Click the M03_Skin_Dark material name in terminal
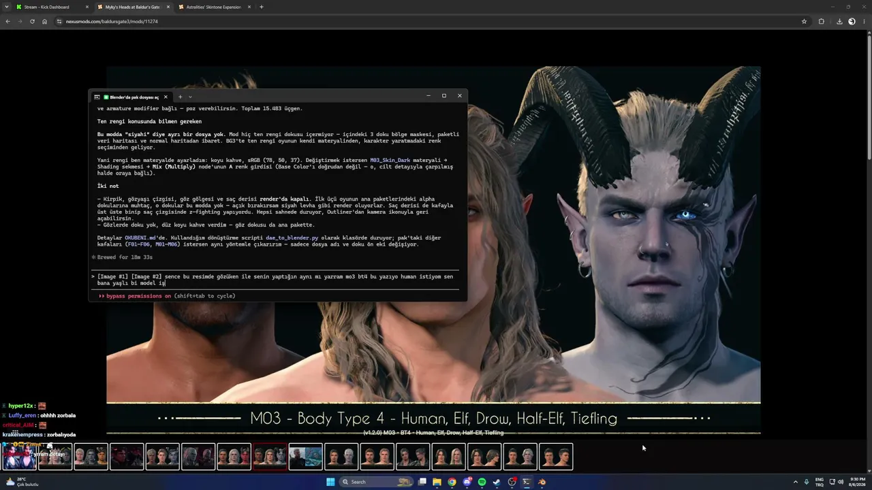The height and width of the screenshot is (490, 872). coord(390,160)
